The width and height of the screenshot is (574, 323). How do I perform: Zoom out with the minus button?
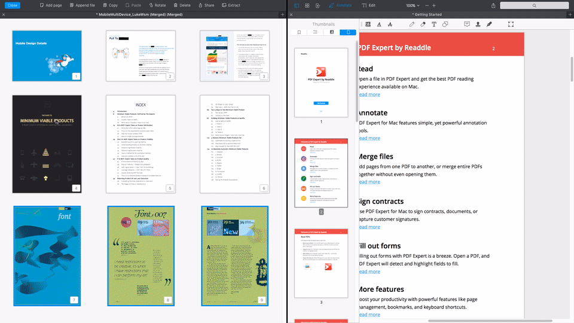(x=427, y=5)
